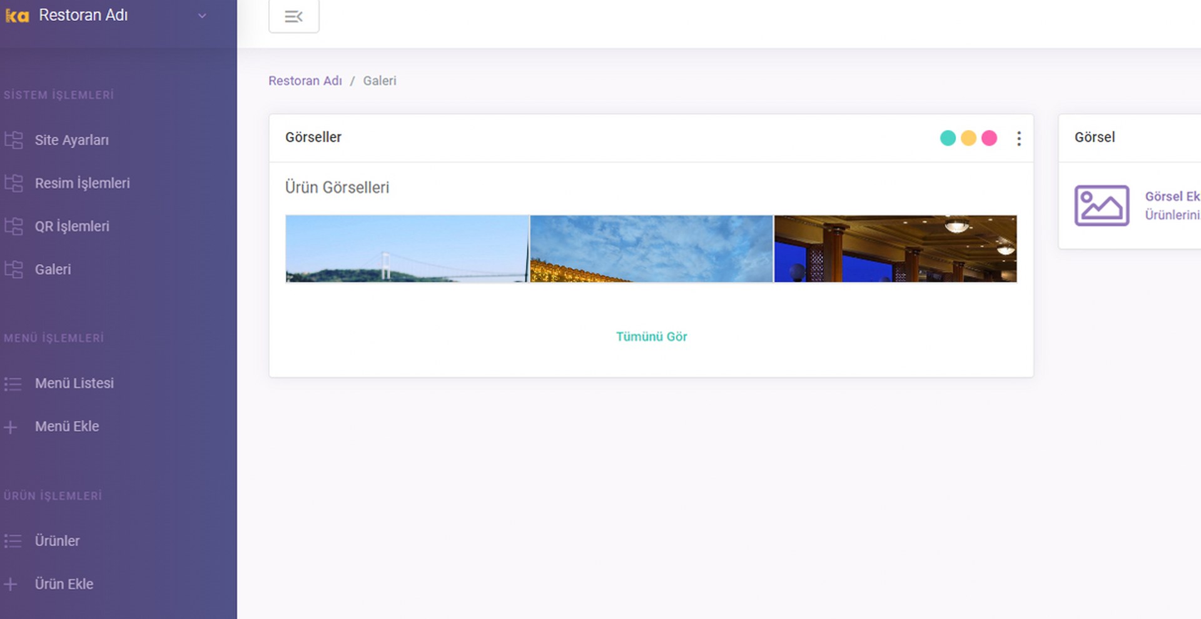Select the yellow color dot in Görseller
The height and width of the screenshot is (619, 1201).
968,138
